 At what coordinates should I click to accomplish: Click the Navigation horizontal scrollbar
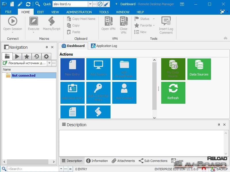pyautogui.click(x=28, y=162)
